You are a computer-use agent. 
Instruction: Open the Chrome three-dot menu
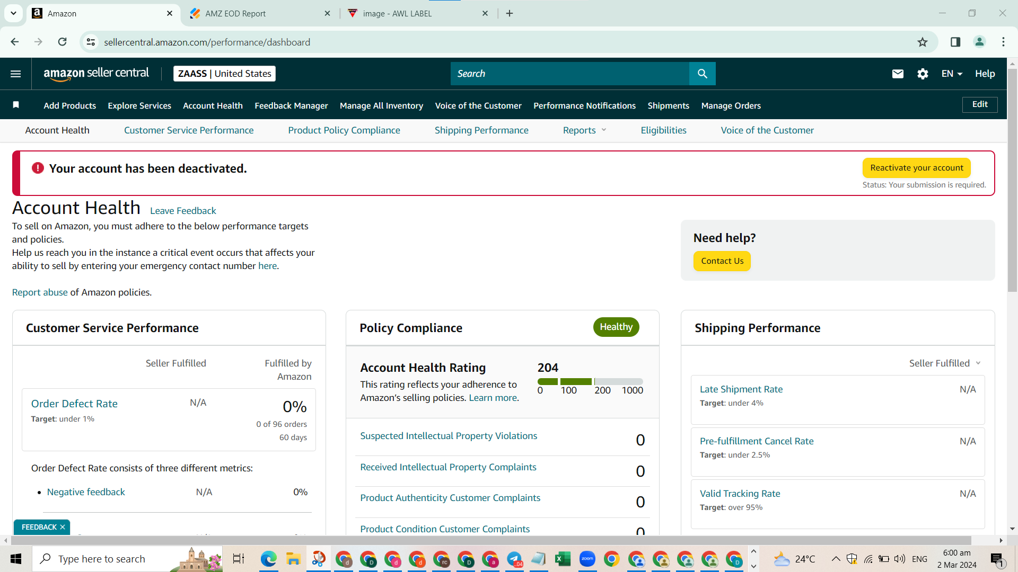1003,42
